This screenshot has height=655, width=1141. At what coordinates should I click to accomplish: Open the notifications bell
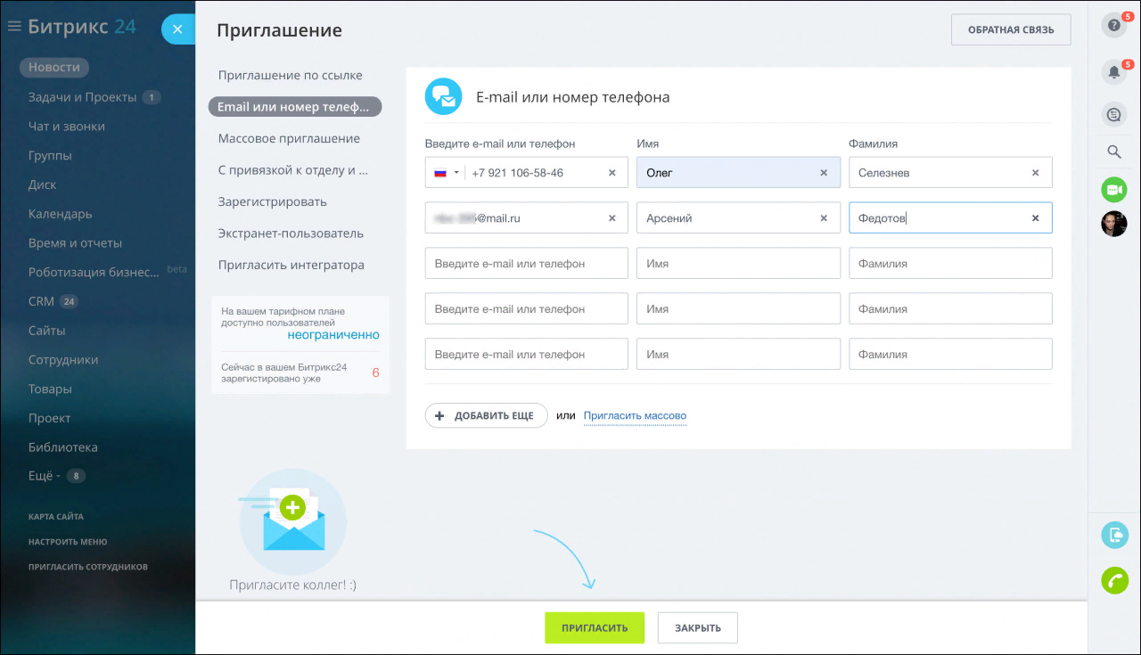tap(1113, 71)
